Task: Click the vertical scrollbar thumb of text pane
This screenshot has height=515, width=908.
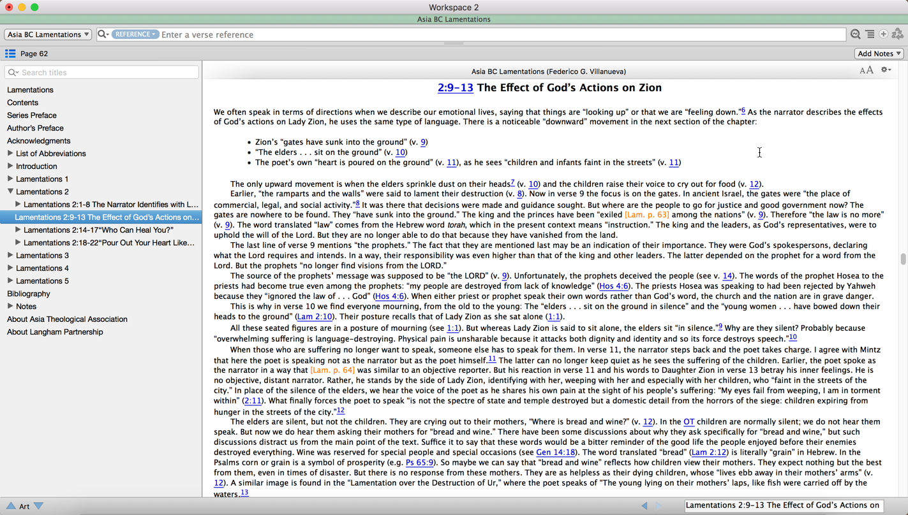Action: pos(903,259)
